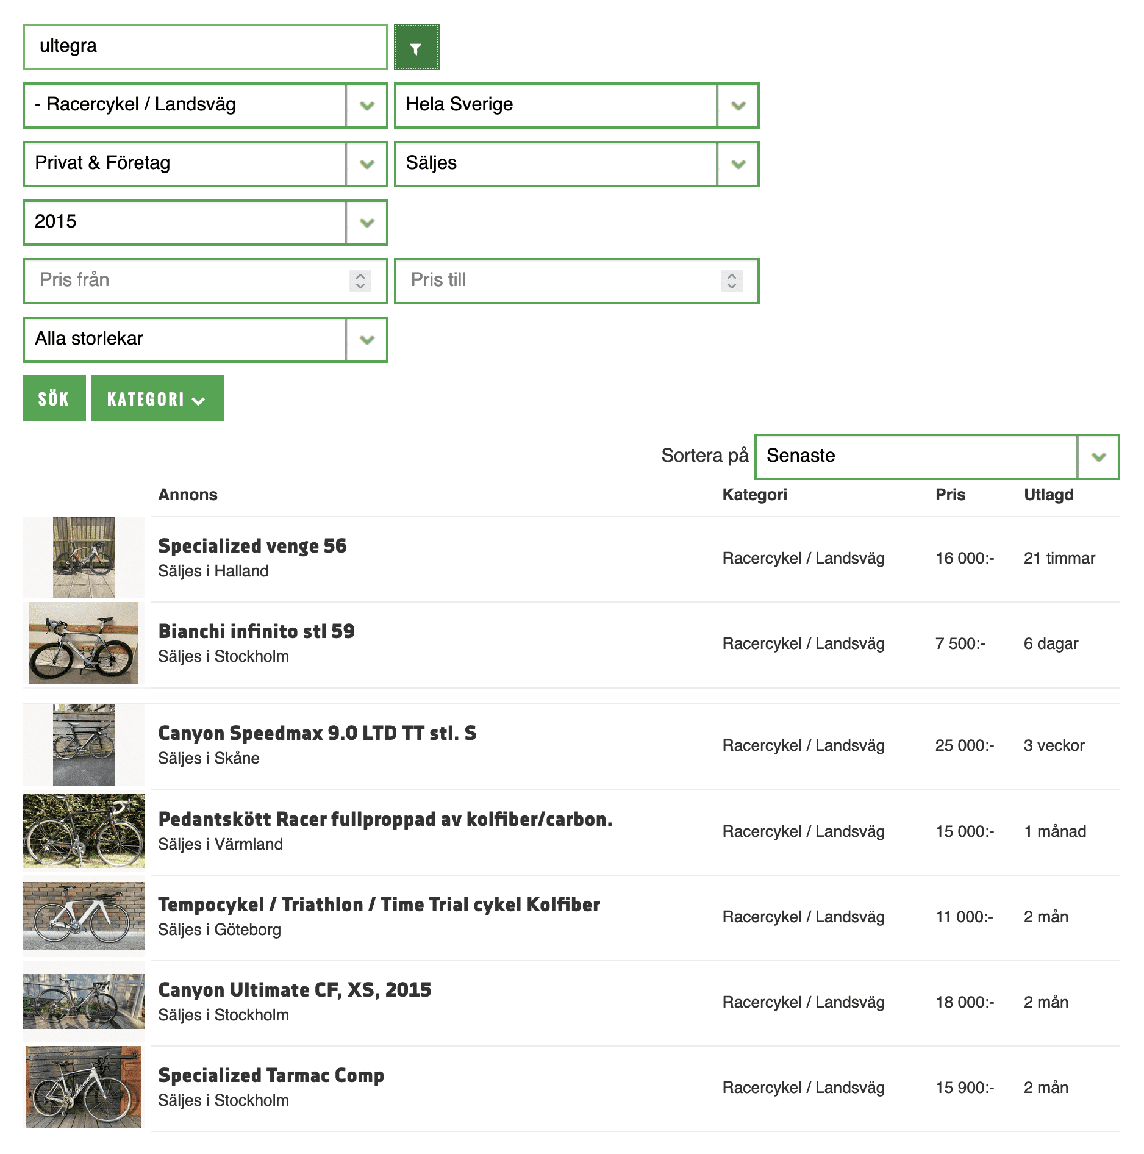
Task: Click the Pris från stepper arrows
Action: coord(360,281)
